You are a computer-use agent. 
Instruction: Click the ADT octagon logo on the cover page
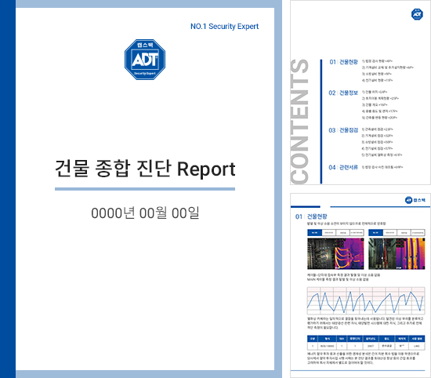click(x=145, y=60)
